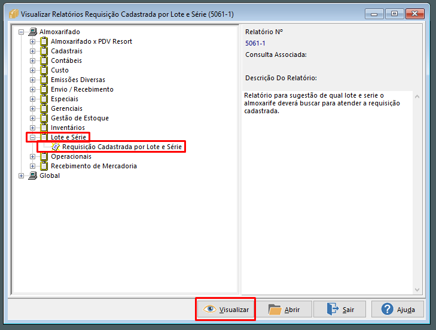Expand the Recebimento de Mercadoria folder
Image resolution: width=436 pixels, height=330 pixels.
[x=32, y=166]
